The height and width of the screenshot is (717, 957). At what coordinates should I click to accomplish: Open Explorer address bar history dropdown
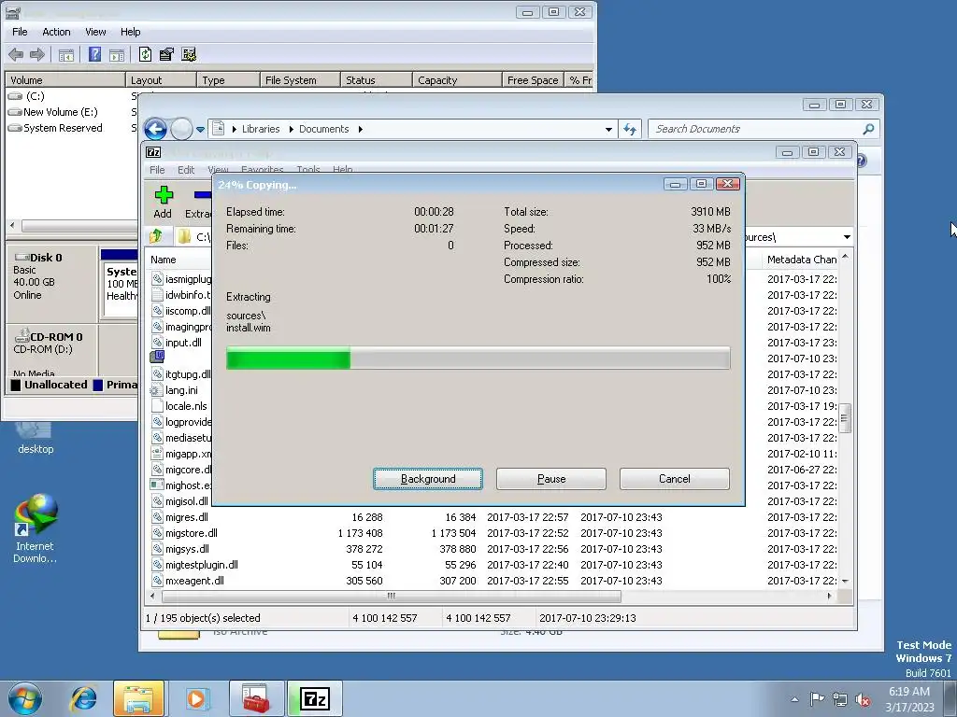pyautogui.click(x=608, y=129)
